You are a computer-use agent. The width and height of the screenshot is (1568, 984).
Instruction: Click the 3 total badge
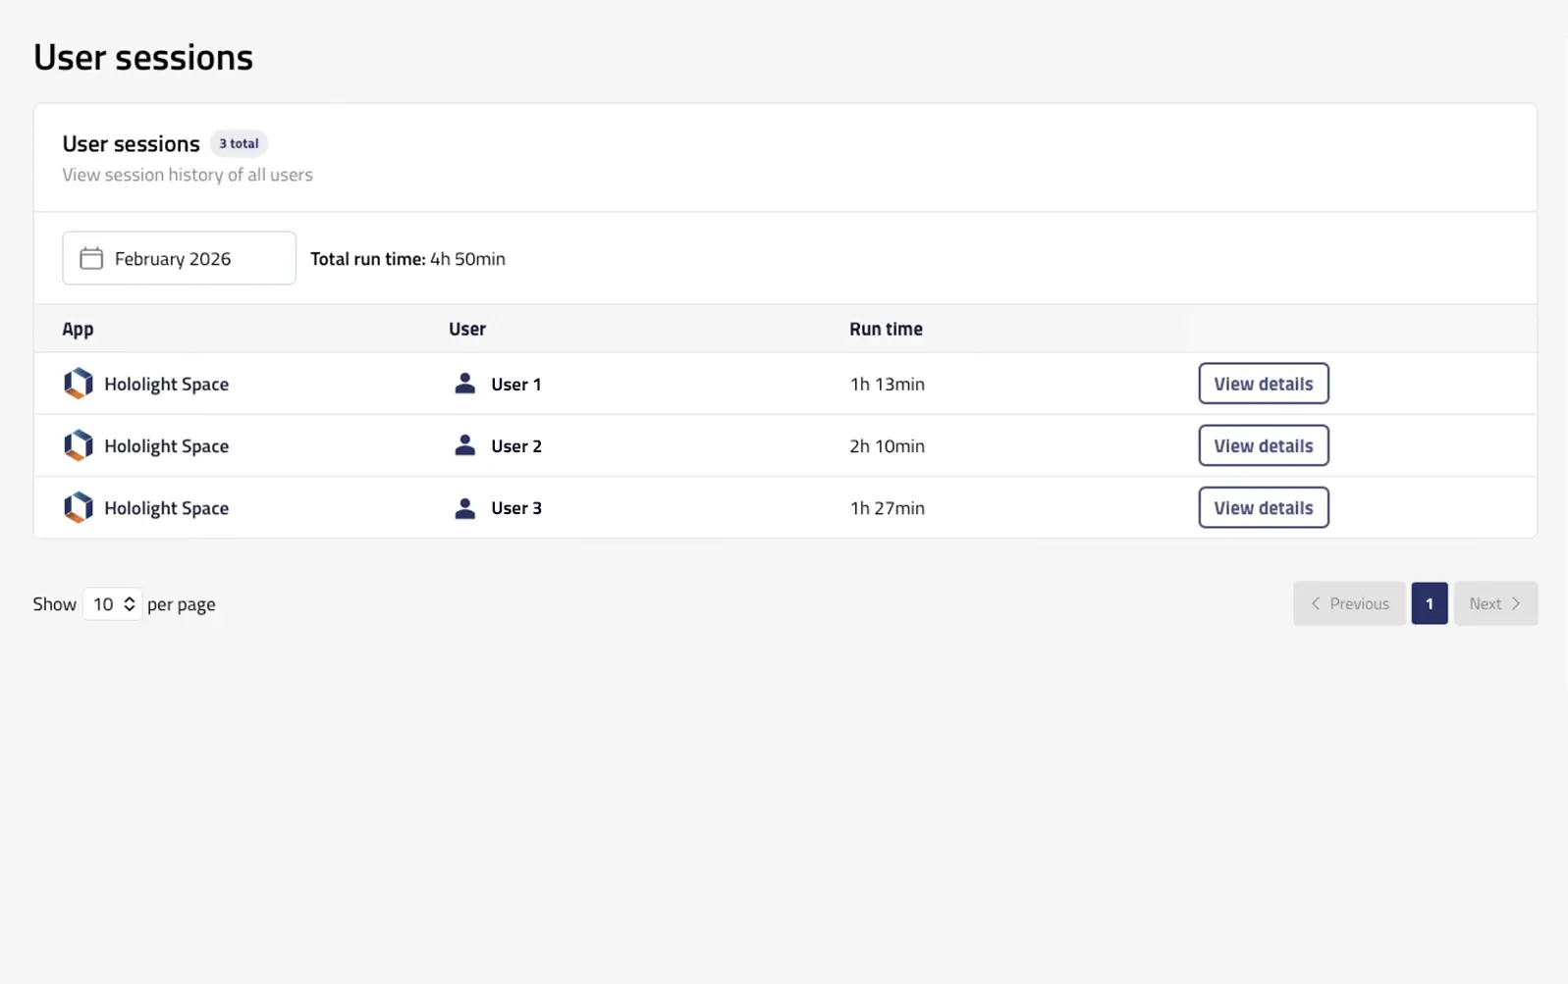(x=239, y=143)
